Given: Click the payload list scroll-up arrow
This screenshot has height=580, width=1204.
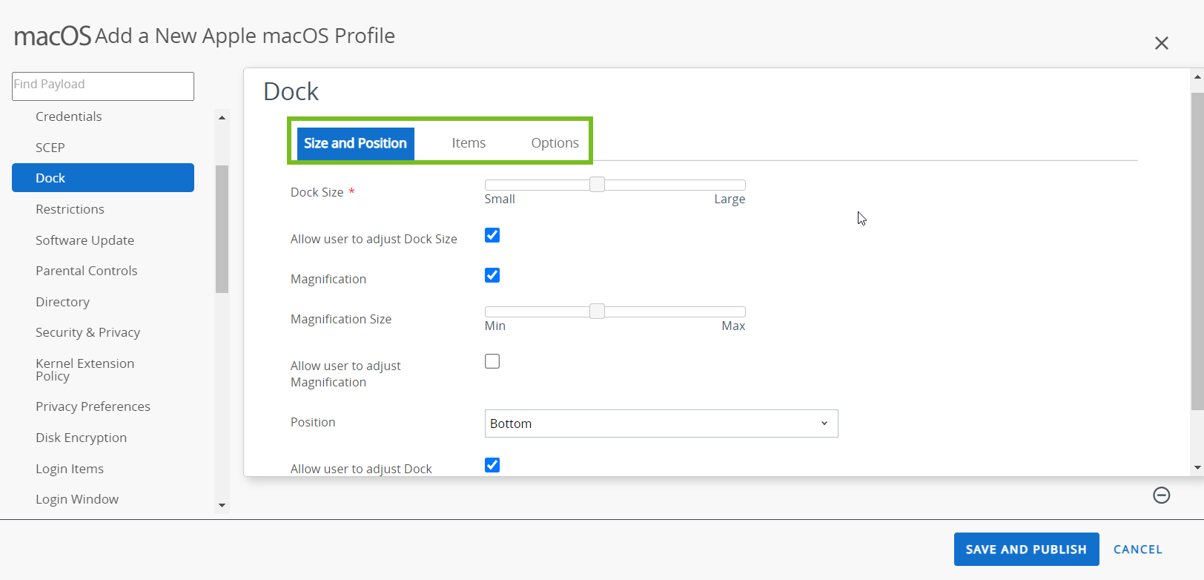Looking at the screenshot, I should 222,118.
